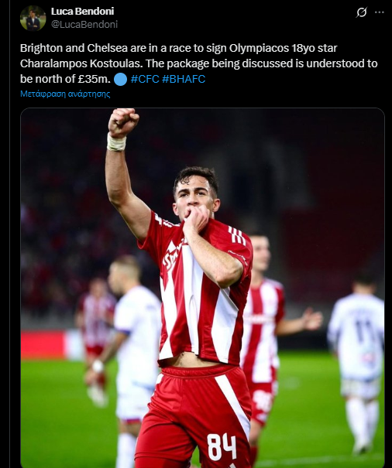This screenshot has width=392, height=468.
Task: Open the #BHAFC hashtag
Action: (184, 79)
